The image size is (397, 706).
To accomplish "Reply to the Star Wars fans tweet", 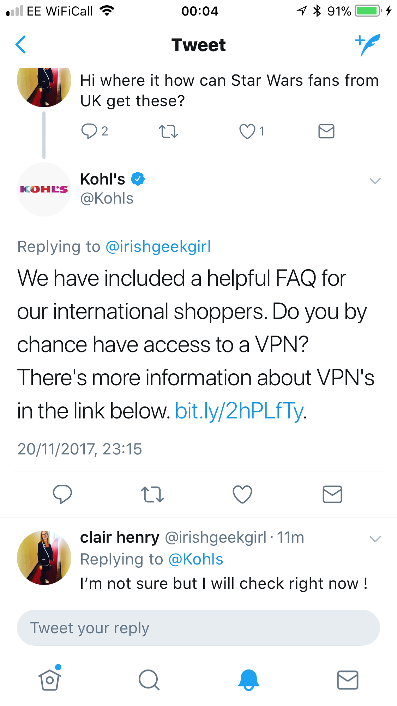I will coord(89,131).
